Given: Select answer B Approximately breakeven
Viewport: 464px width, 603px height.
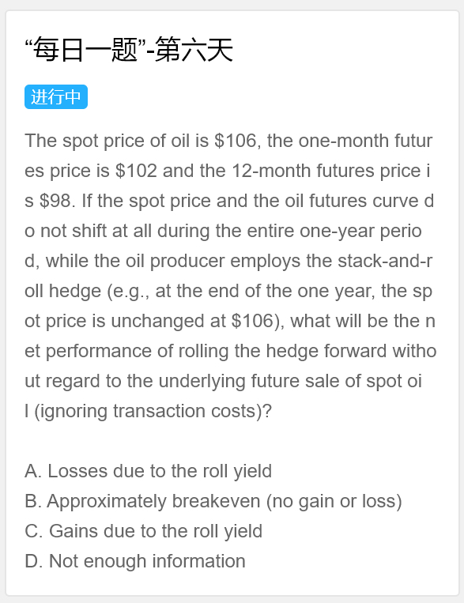Looking at the screenshot, I should [213, 501].
